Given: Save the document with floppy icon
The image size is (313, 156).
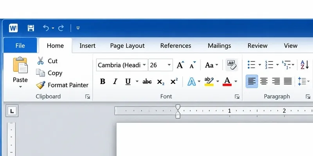Looking at the screenshot, I should click(31, 28).
